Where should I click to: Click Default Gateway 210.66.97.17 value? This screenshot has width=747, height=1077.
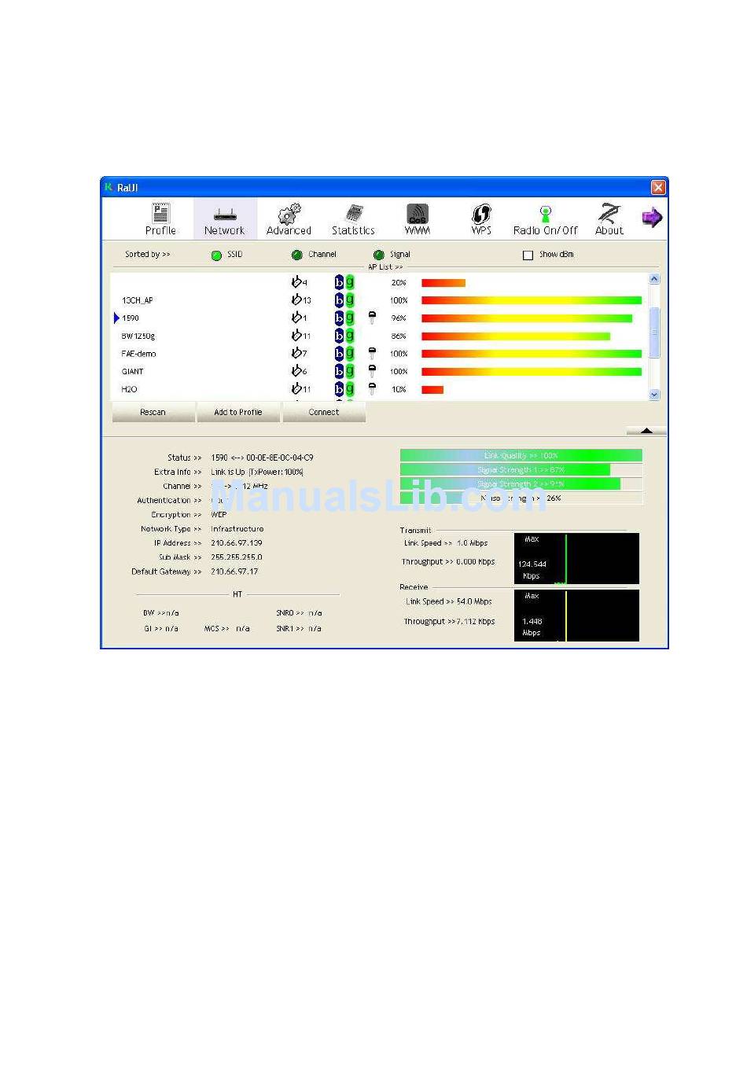pos(234,572)
